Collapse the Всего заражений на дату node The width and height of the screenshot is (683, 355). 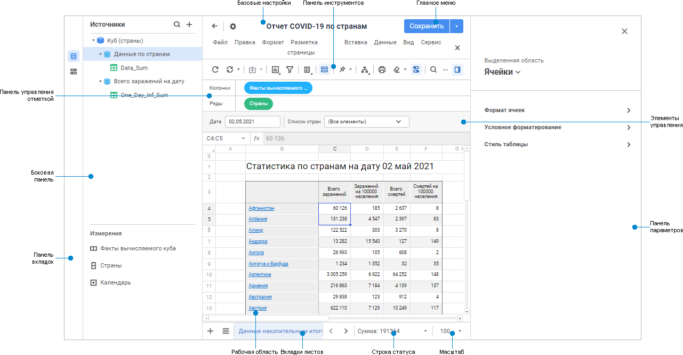pos(100,81)
